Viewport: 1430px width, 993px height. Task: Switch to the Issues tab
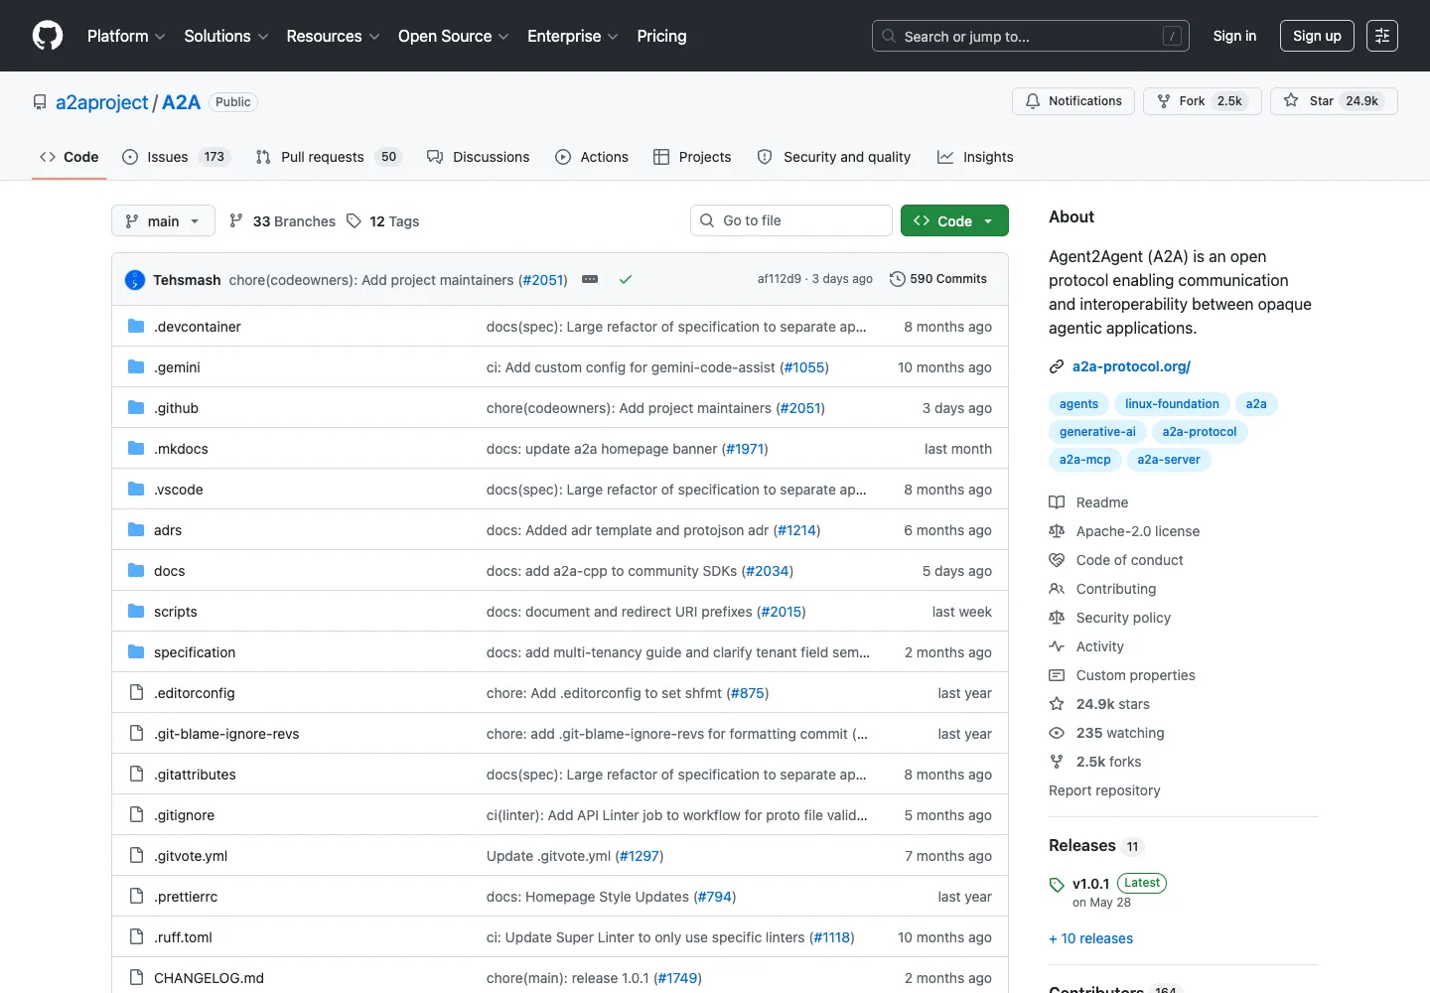(176, 157)
